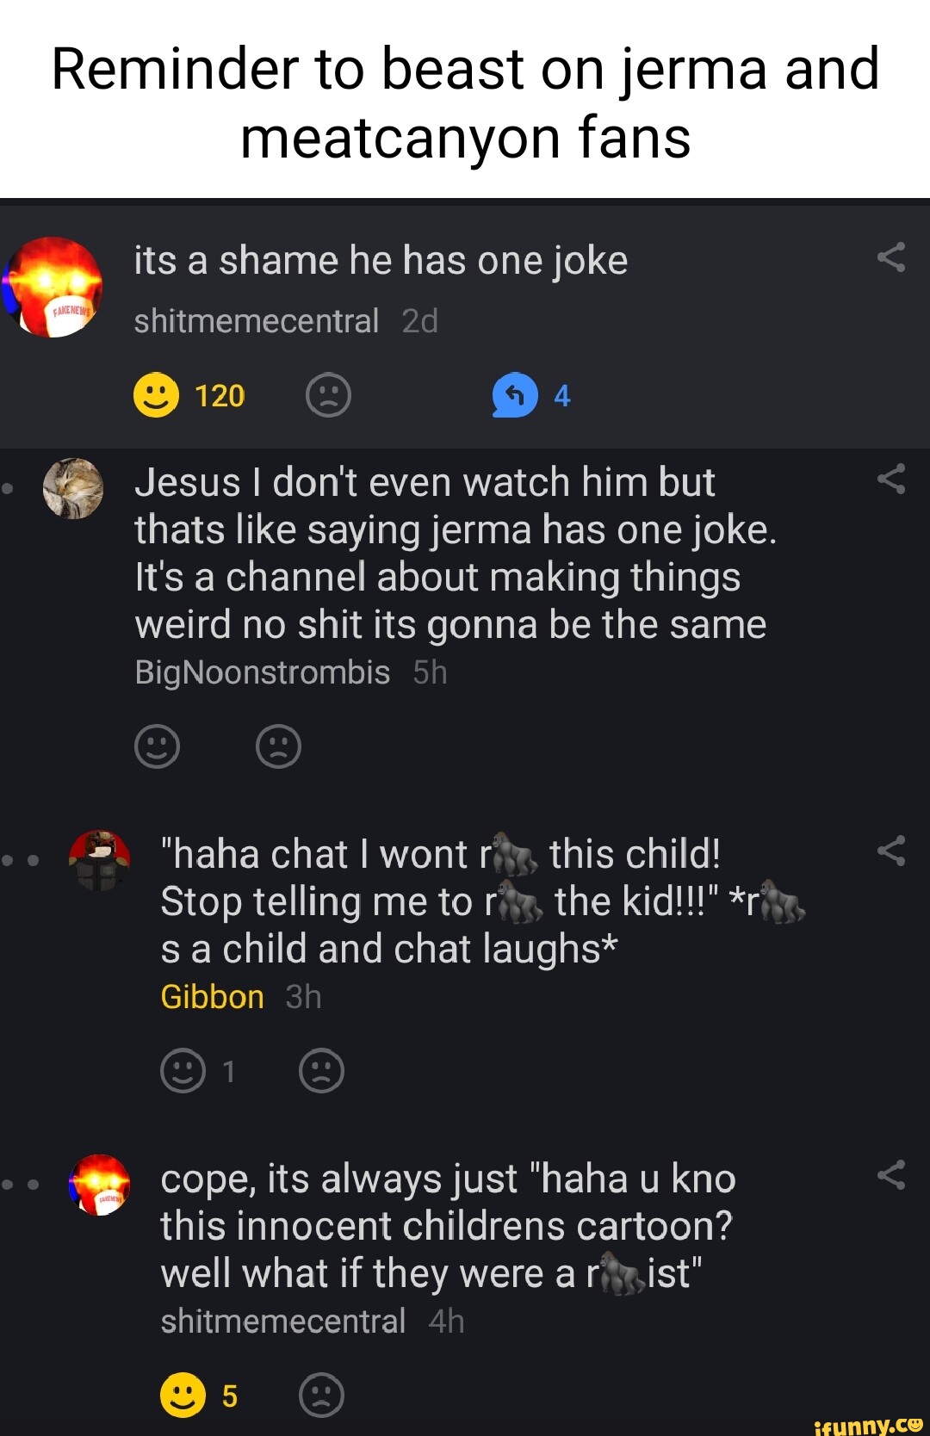Toggle smile on the 'cope' reply
930x1436 pixels.
coord(183,1396)
